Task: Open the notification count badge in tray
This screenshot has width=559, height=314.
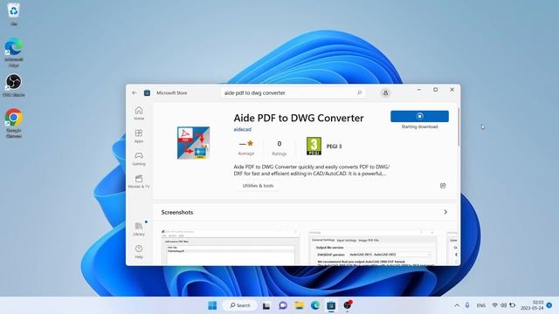Action: [549, 305]
